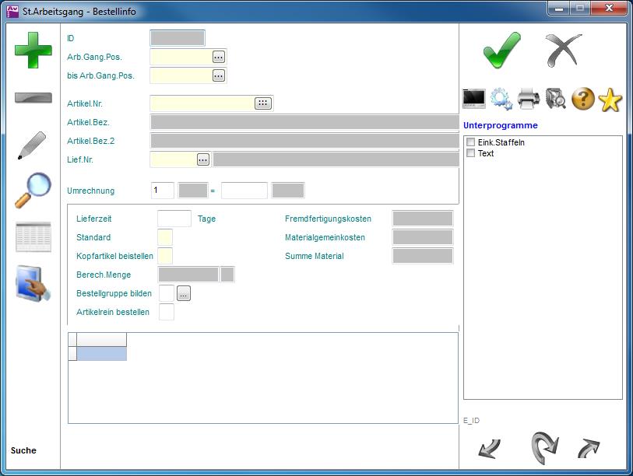
Task: Click the yellow star favorites icon
Action: click(x=610, y=99)
